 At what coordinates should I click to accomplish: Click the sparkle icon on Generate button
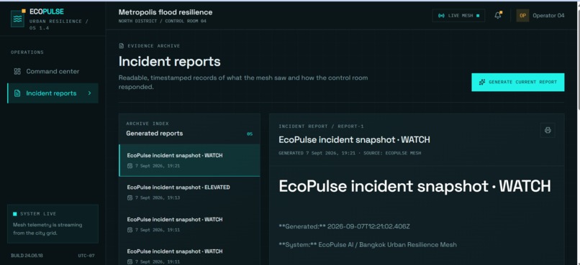481,83
